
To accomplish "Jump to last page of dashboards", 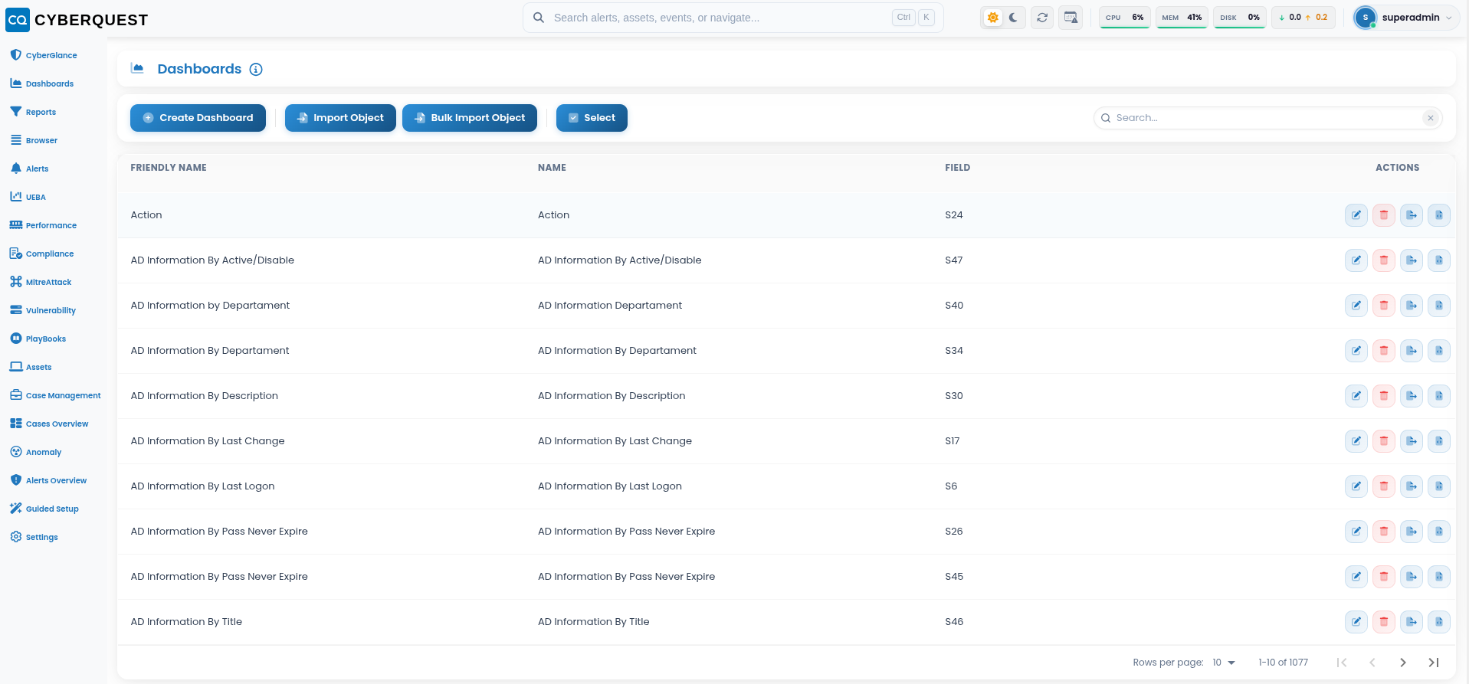I will pos(1434,663).
